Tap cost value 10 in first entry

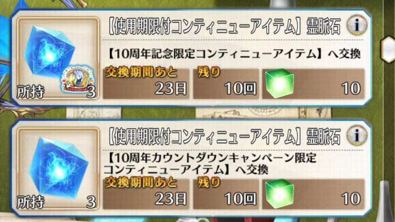click(x=351, y=89)
